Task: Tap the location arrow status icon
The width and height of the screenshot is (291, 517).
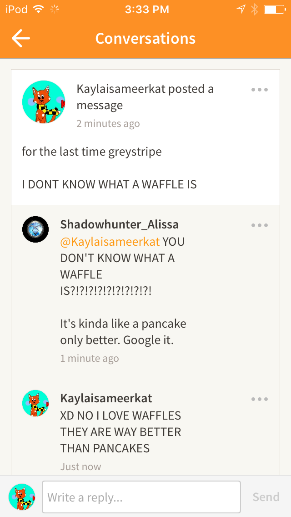Action: point(241,10)
